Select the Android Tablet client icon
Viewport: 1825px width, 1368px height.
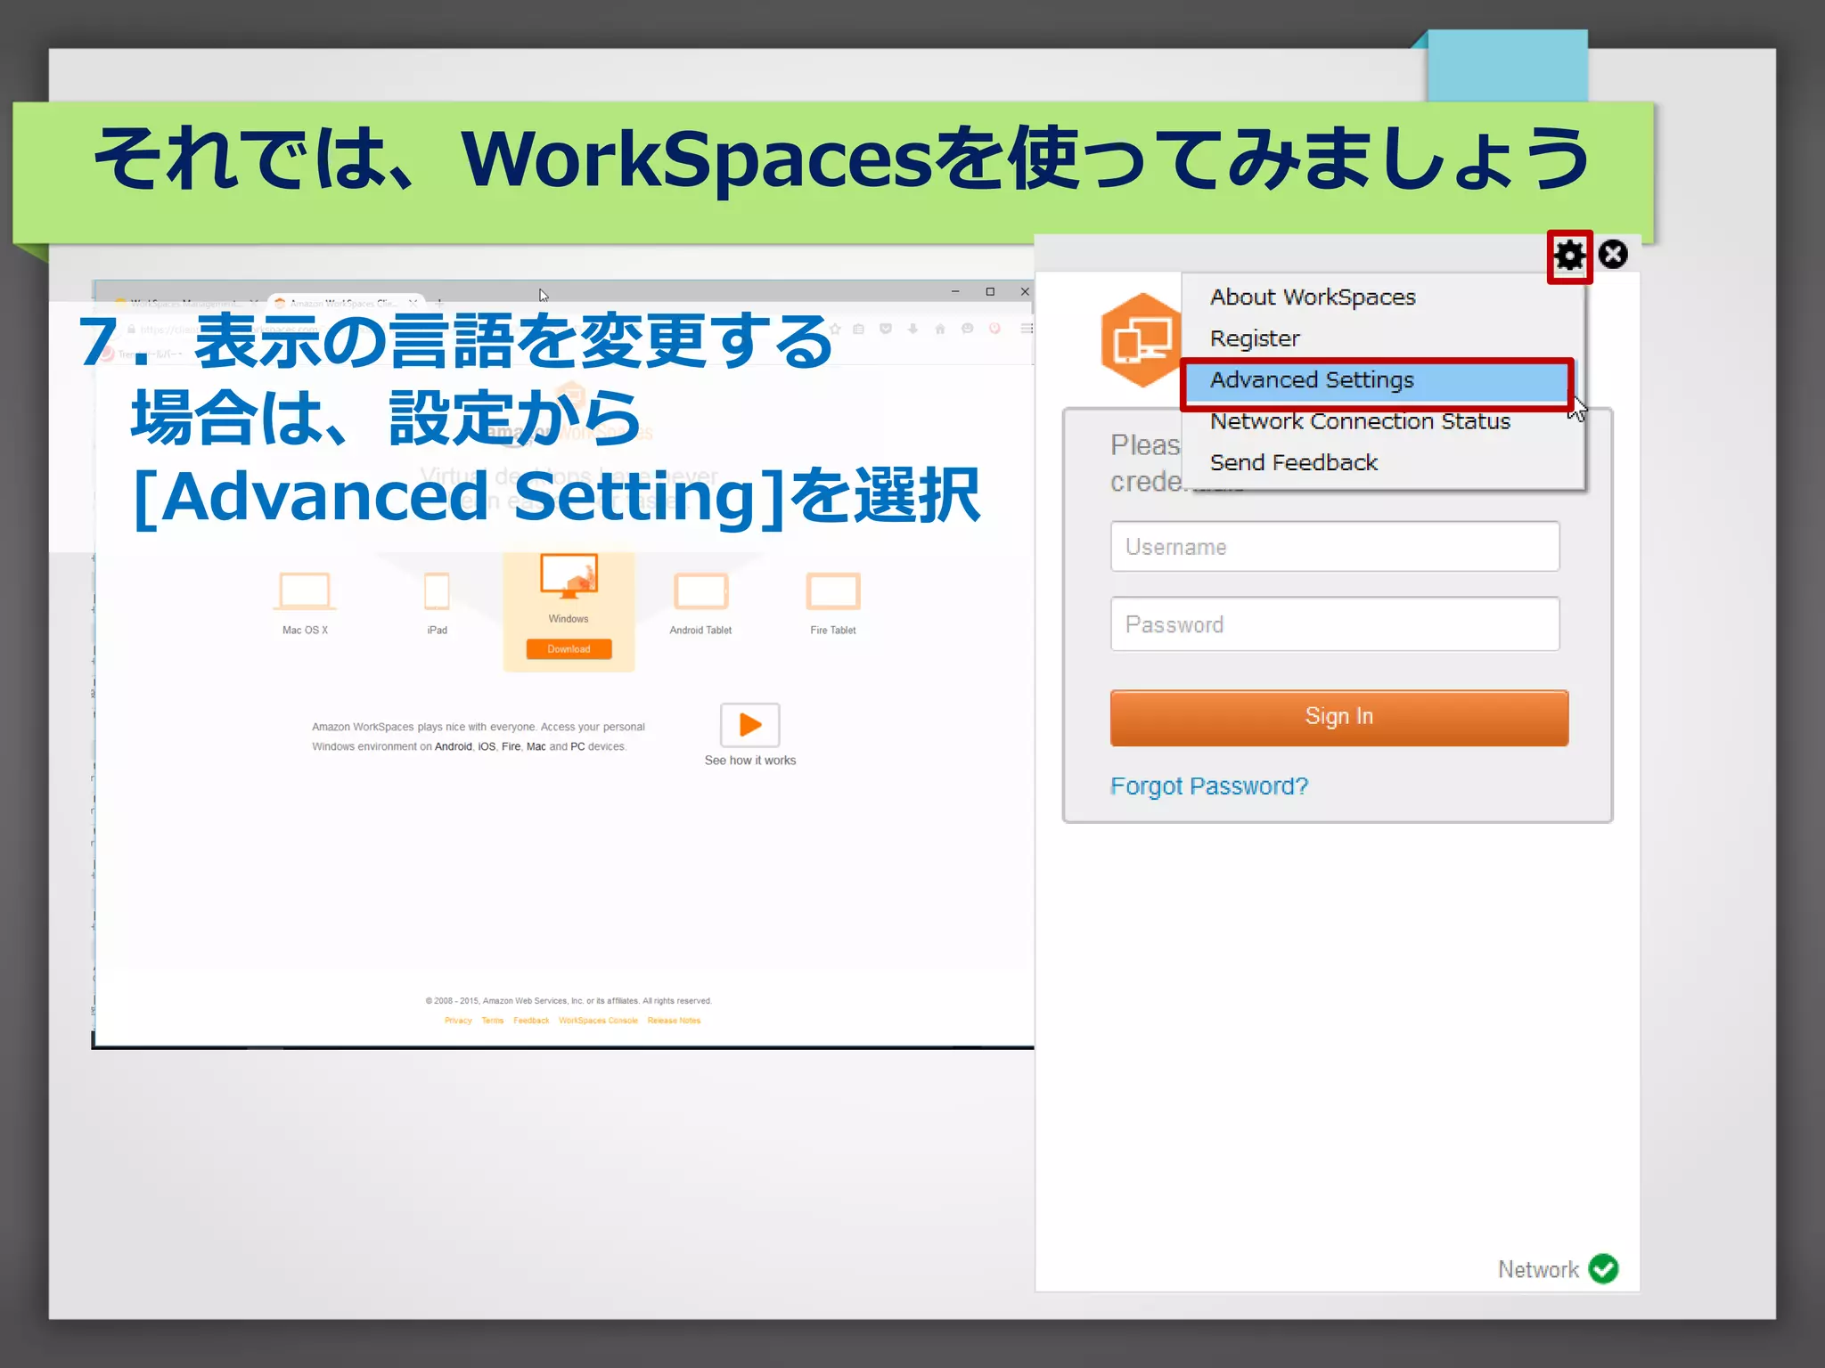[x=700, y=591]
